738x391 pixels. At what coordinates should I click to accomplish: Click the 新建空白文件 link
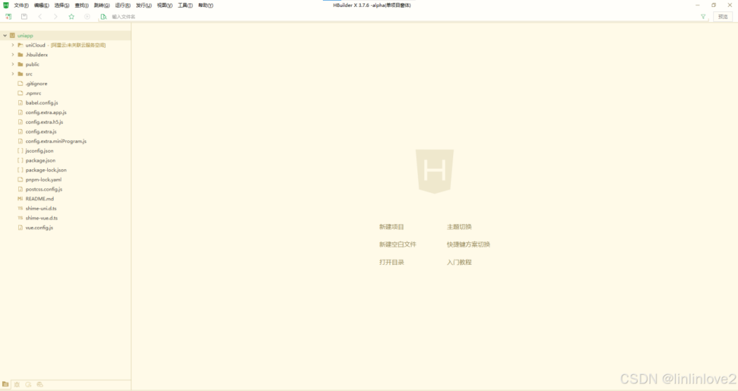click(398, 244)
